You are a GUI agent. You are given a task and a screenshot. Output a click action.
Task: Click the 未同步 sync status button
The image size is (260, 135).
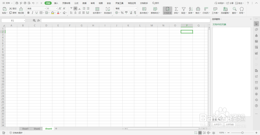coord(220,3)
